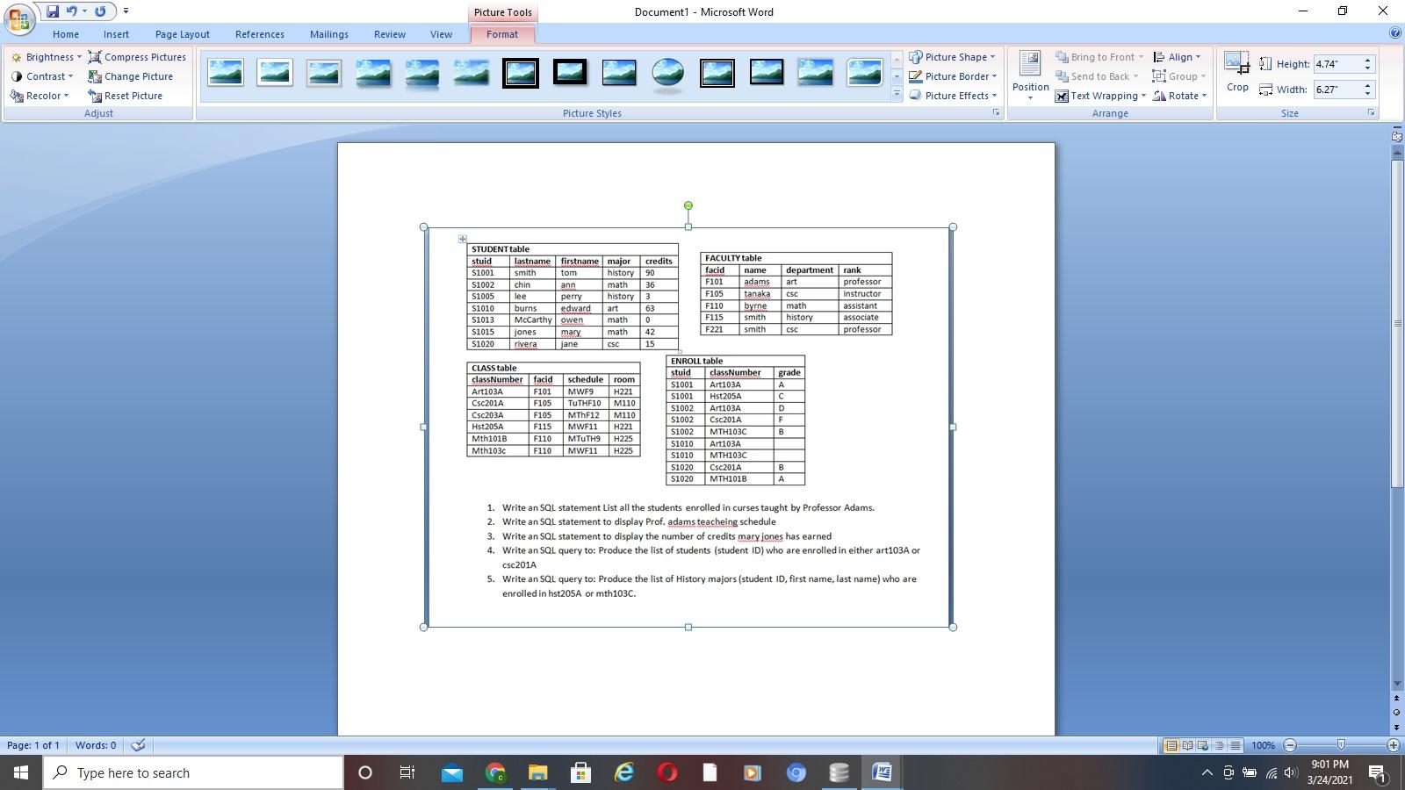Open the Brightness adjustment menu

click(50, 56)
